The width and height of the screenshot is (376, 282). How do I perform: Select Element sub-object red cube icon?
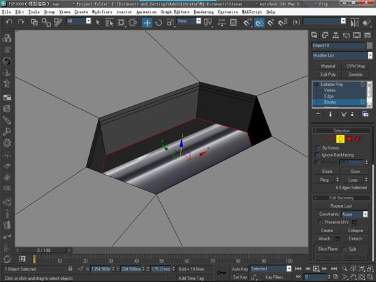358,139
